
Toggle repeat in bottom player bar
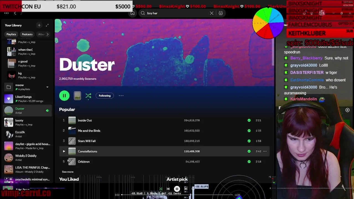tap(193, 189)
